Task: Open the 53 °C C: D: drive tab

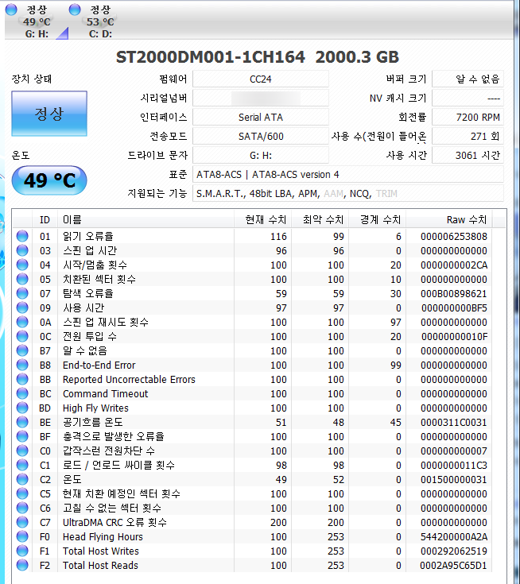Action: click(100, 21)
